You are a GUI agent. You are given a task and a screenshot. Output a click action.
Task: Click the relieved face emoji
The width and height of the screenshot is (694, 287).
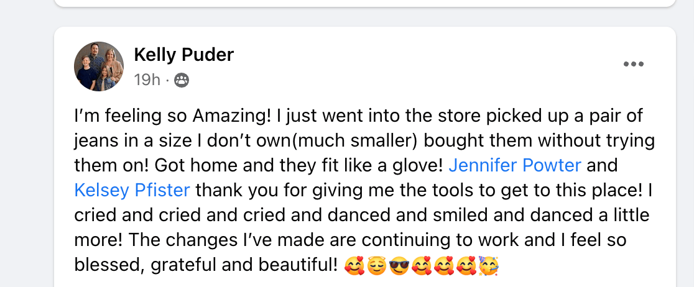(x=377, y=266)
